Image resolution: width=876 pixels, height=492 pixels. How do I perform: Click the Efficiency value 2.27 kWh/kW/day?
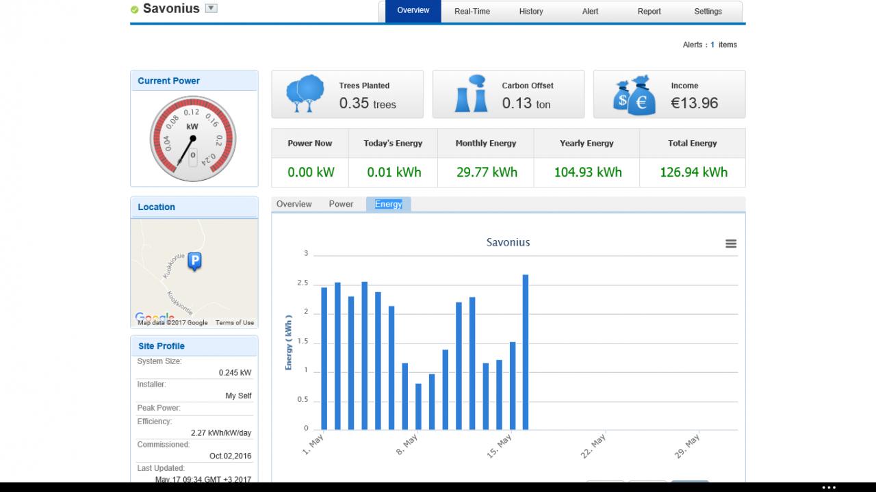tap(221, 433)
